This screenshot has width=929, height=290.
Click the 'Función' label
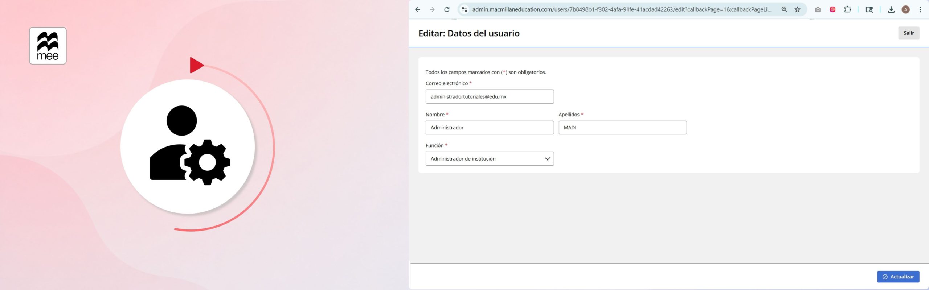click(x=434, y=145)
